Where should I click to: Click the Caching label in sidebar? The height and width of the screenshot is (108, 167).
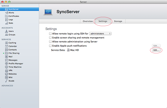pos(12,43)
